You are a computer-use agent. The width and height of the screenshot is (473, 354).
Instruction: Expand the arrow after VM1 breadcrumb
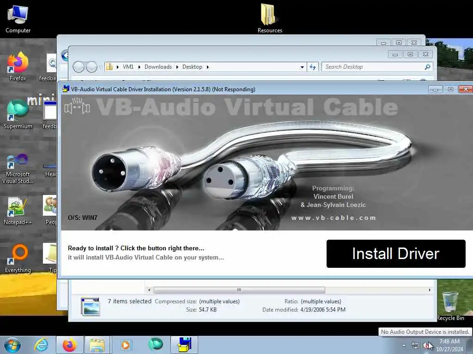click(139, 67)
